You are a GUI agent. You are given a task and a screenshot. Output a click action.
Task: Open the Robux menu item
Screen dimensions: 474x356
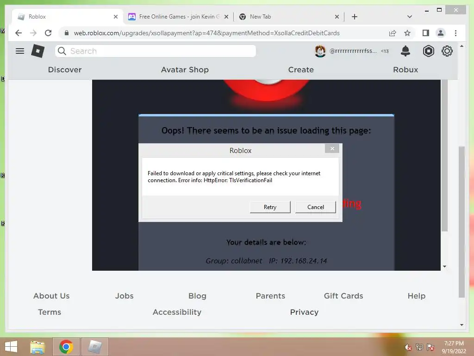pos(405,70)
